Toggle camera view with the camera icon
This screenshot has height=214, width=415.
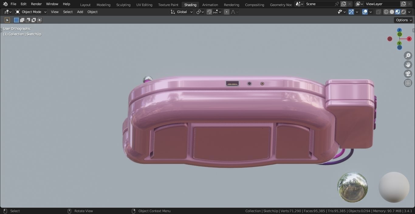point(408,73)
